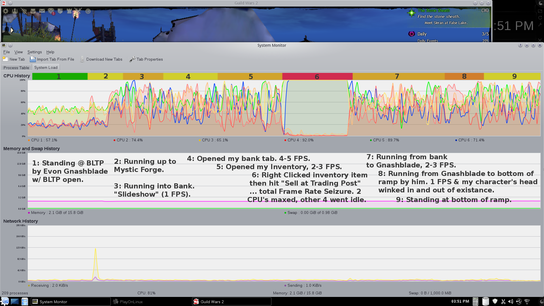Open the Help menu
The image size is (544, 306).
point(50,52)
